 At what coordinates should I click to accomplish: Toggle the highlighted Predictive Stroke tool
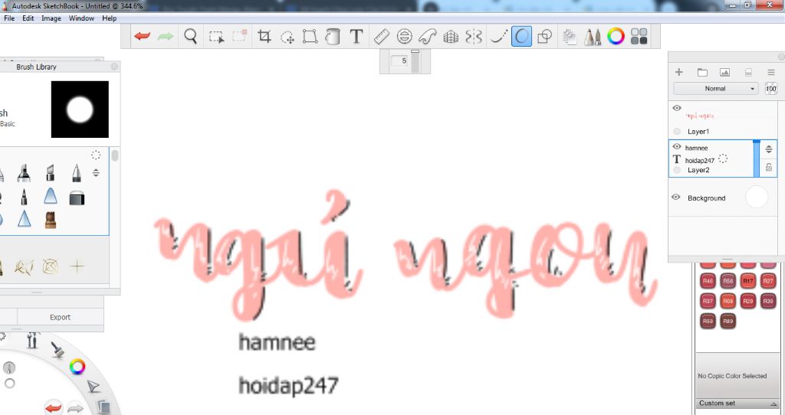coord(521,37)
